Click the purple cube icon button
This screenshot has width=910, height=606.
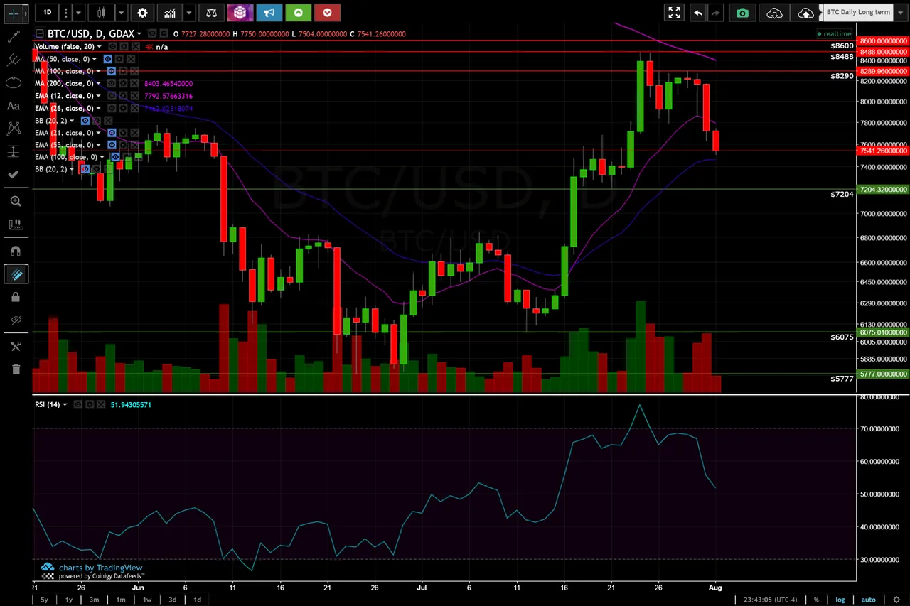[240, 12]
